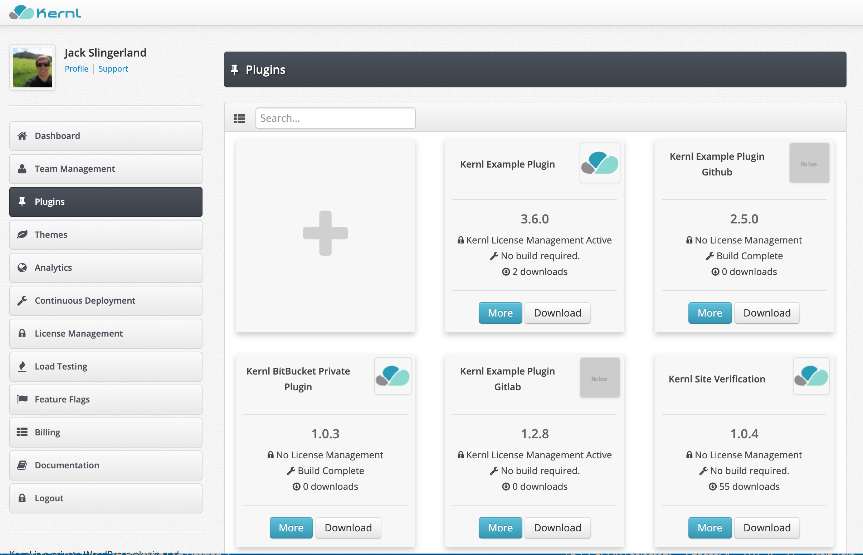Click Kernl Example Plugin cloud icon
Image resolution: width=863 pixels, height=555 pixels.
click(599, 163)
